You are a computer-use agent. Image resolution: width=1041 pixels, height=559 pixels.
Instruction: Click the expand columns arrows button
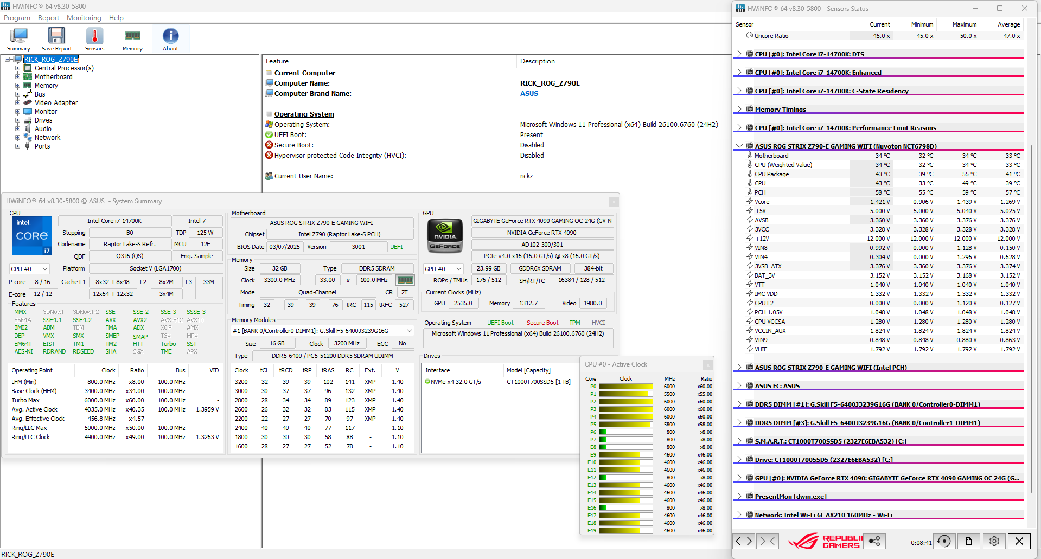pyautogui.click(x=743, y=541)
